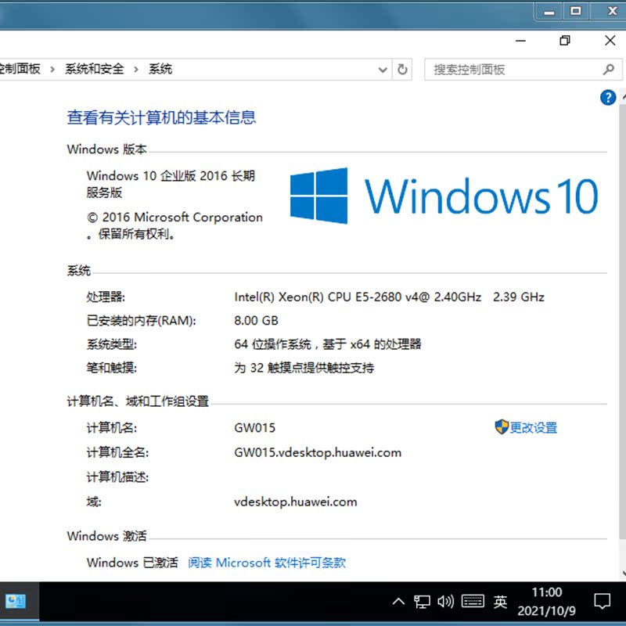
Task: Open the Action Center notification icon
Action: pyautogui.click(x=602, y=601)
